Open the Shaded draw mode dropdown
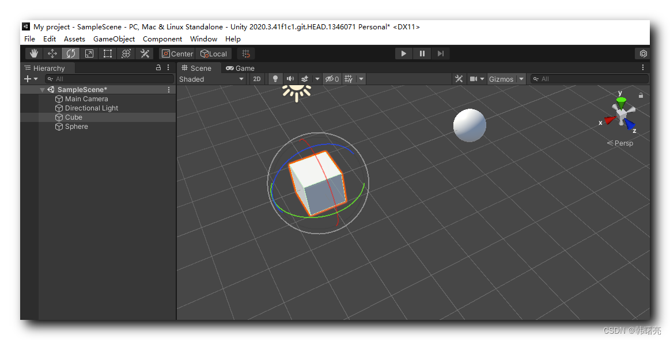Viewport: 670px width, 340px height. (x=211, y=79)
